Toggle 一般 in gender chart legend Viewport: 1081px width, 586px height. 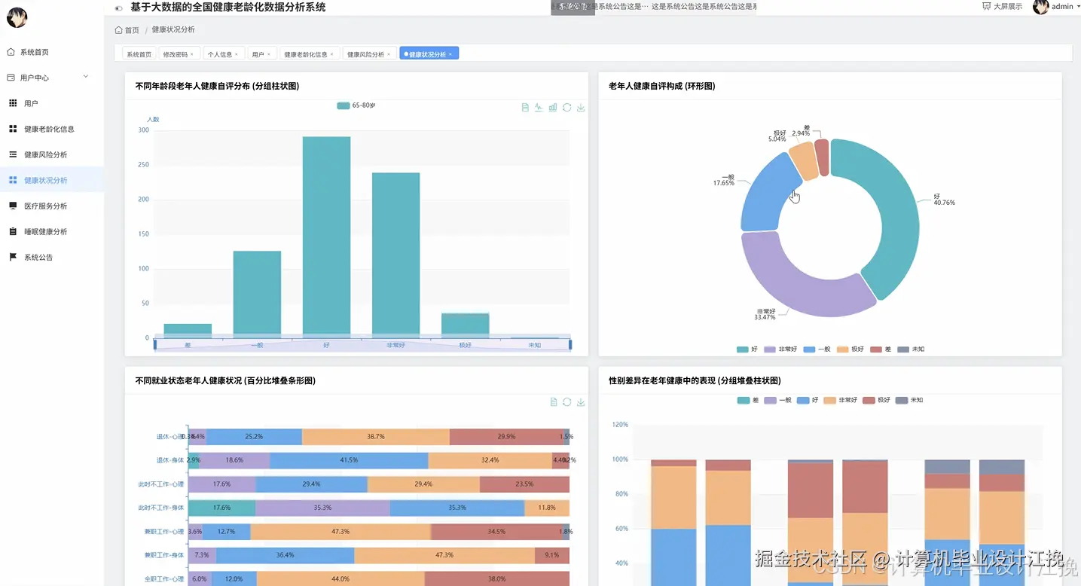[x=777, y=400]
